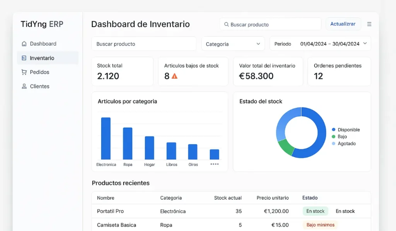Click the ellipsis under the last bar

(214, 164)
